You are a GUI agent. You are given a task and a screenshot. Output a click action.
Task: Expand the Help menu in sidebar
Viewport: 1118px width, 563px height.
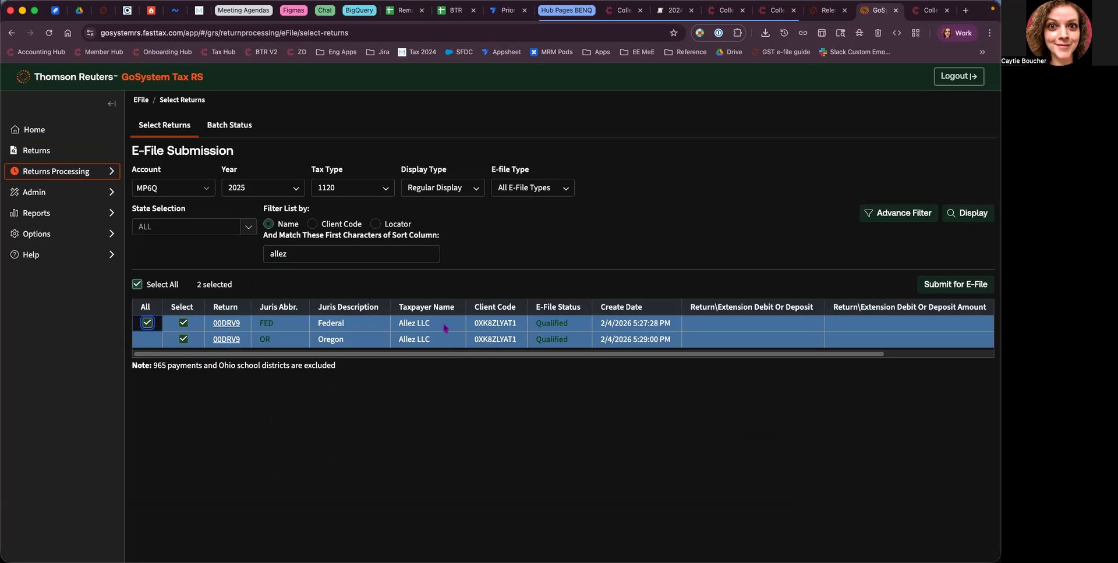click(62, 254)
